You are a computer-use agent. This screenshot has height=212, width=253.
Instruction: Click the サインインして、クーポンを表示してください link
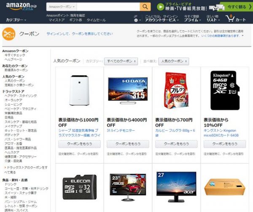(x=80, y=34)
